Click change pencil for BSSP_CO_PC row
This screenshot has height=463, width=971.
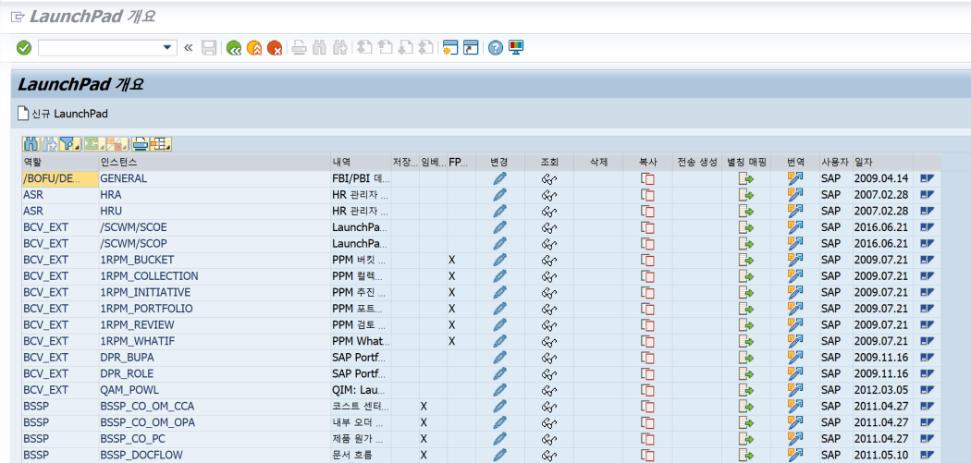[x=499, y=438]
